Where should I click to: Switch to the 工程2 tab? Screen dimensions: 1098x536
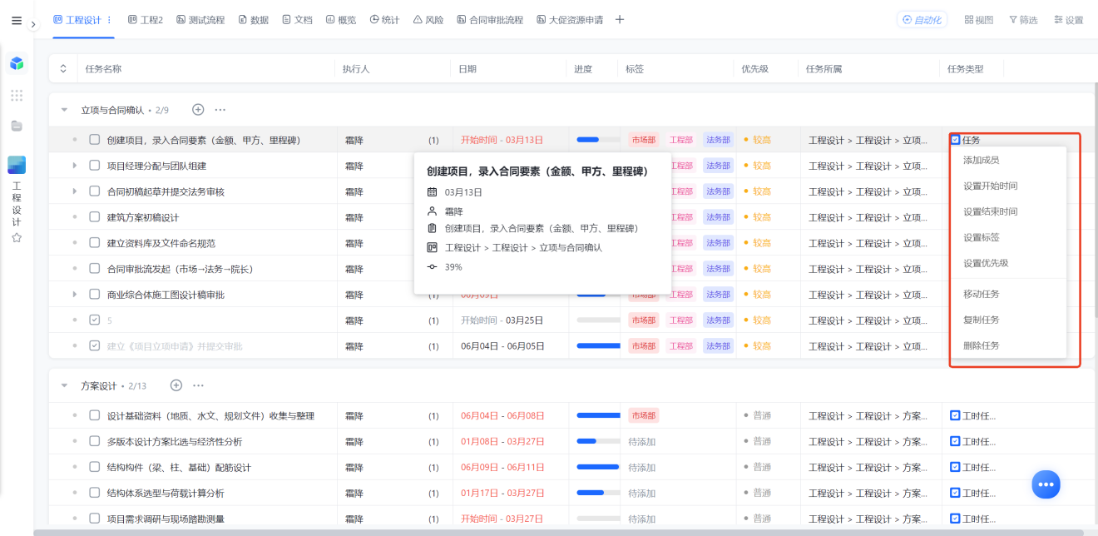click(146, 20)
